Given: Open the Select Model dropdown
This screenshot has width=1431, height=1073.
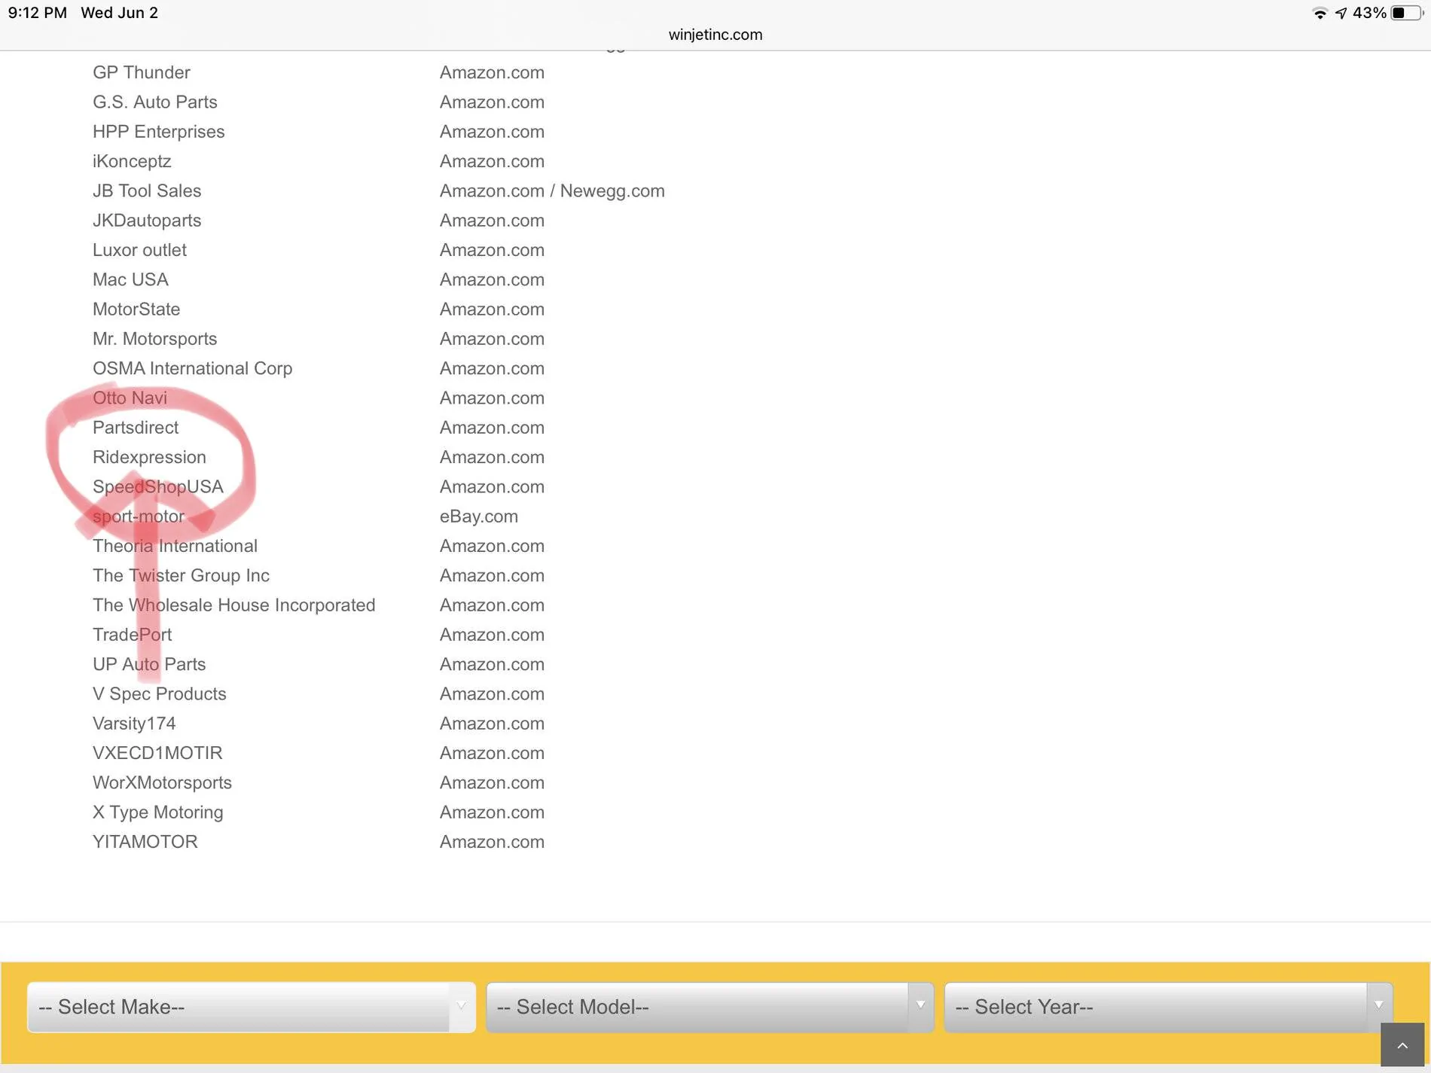Looking at the screenshot, I should point(709,1007).
